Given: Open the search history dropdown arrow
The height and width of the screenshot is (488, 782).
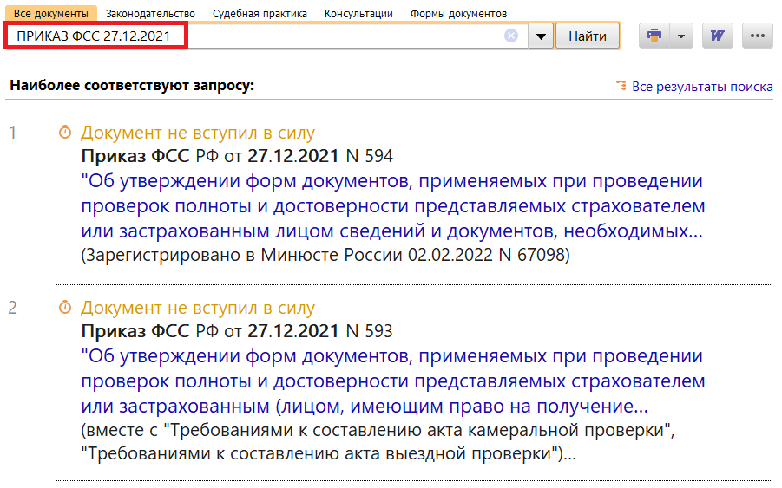Looking at the screenshot, I should 541,36.
